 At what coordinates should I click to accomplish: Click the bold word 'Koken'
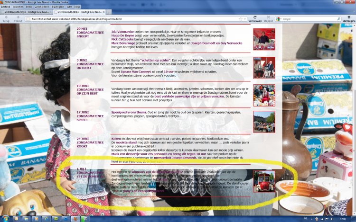(116, 139)
